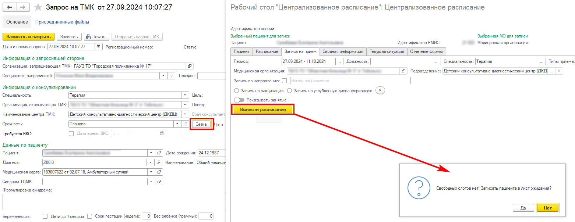The height and width of the screenshot is (222, 575).
Task: Toggle the Показывать занятые switch
Action: (239, 100)
